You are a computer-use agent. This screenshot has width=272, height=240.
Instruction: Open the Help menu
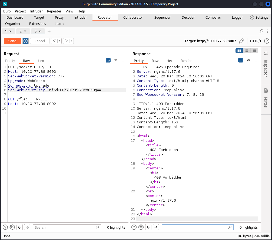(x=81, y=11)
